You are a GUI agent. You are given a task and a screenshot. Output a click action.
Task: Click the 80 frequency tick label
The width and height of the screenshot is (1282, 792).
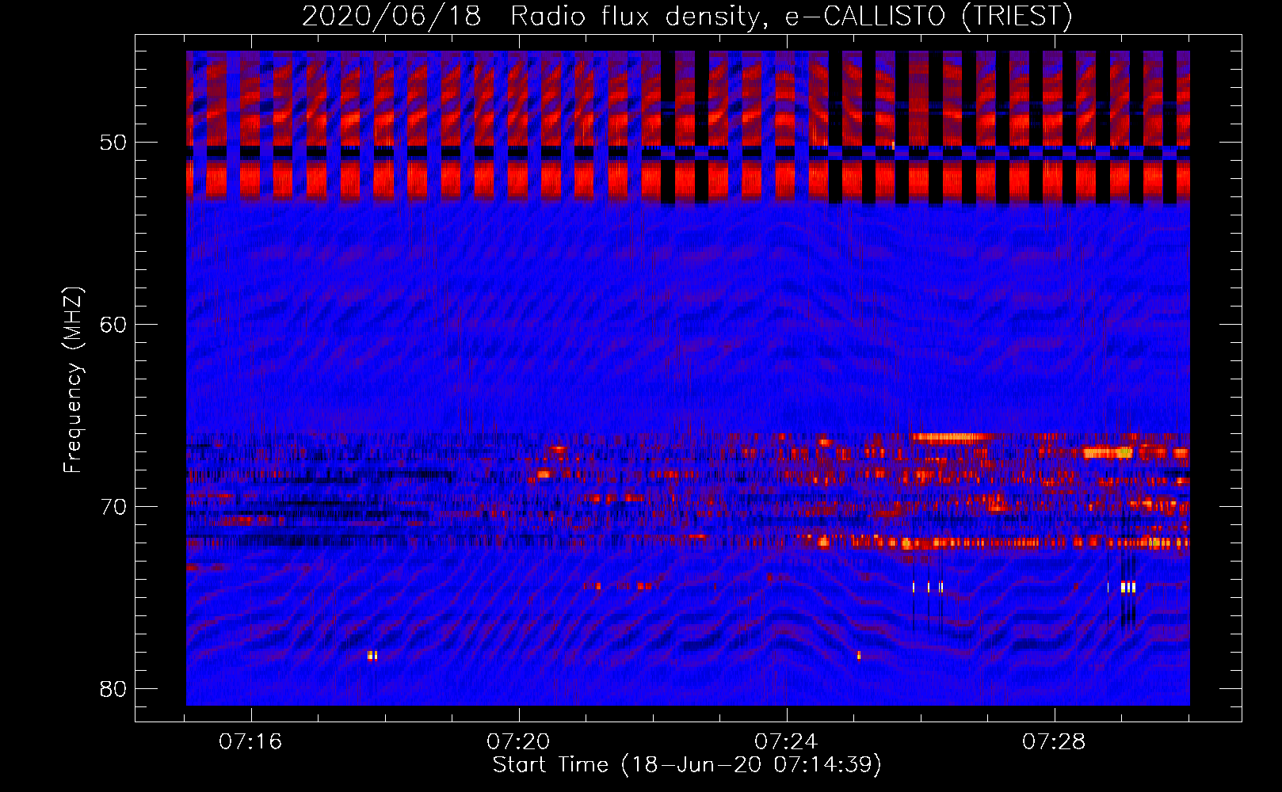(x=114, y=689)
